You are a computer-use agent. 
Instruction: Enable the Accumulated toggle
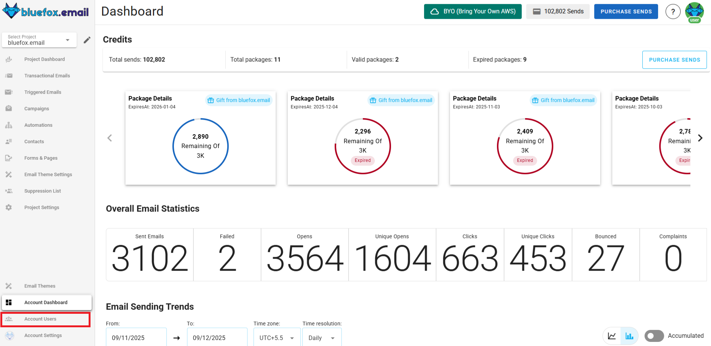654,336
